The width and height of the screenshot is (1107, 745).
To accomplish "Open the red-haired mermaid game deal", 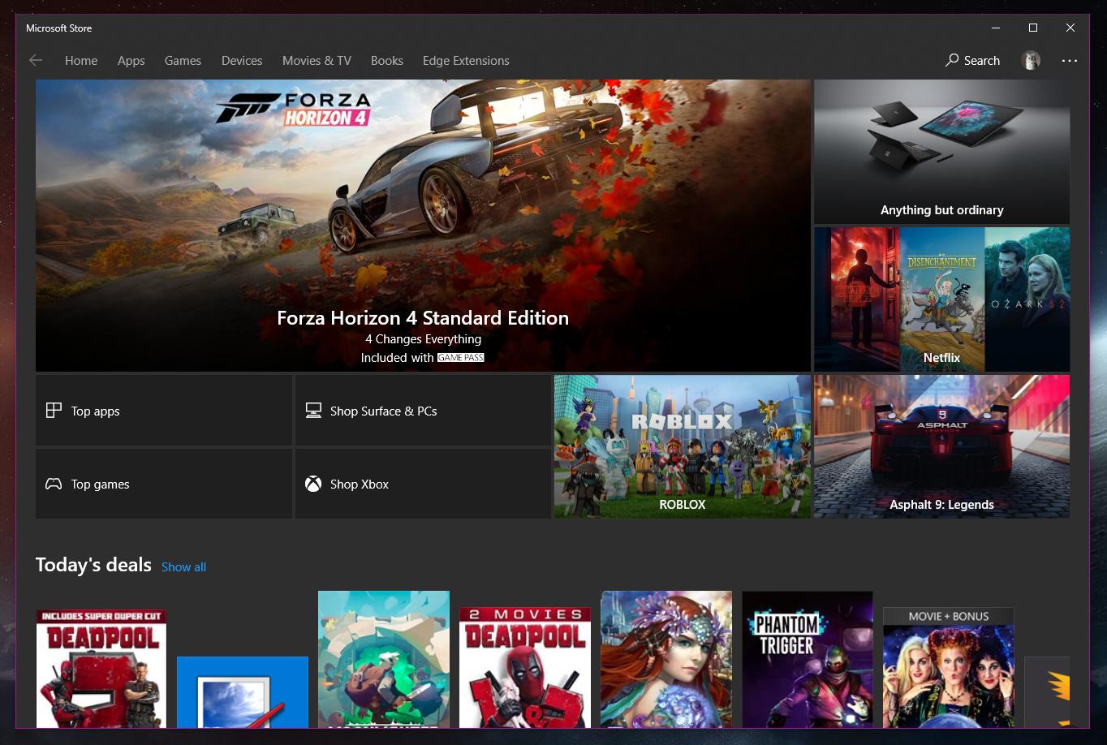I will pos(666,660).
